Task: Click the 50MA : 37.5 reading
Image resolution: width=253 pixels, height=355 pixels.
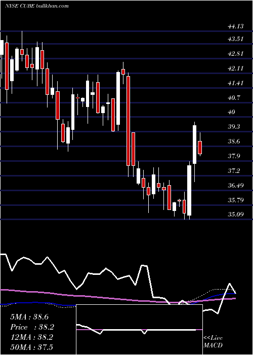Action: coord(31,347)
